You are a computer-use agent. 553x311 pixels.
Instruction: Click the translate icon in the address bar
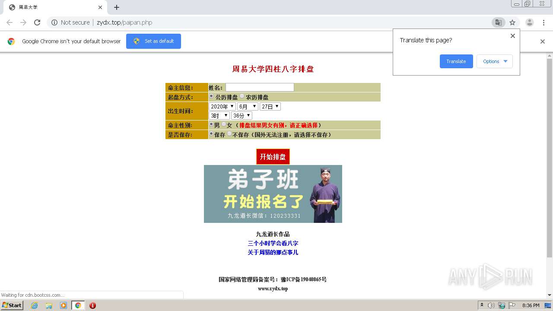(498, 22)
